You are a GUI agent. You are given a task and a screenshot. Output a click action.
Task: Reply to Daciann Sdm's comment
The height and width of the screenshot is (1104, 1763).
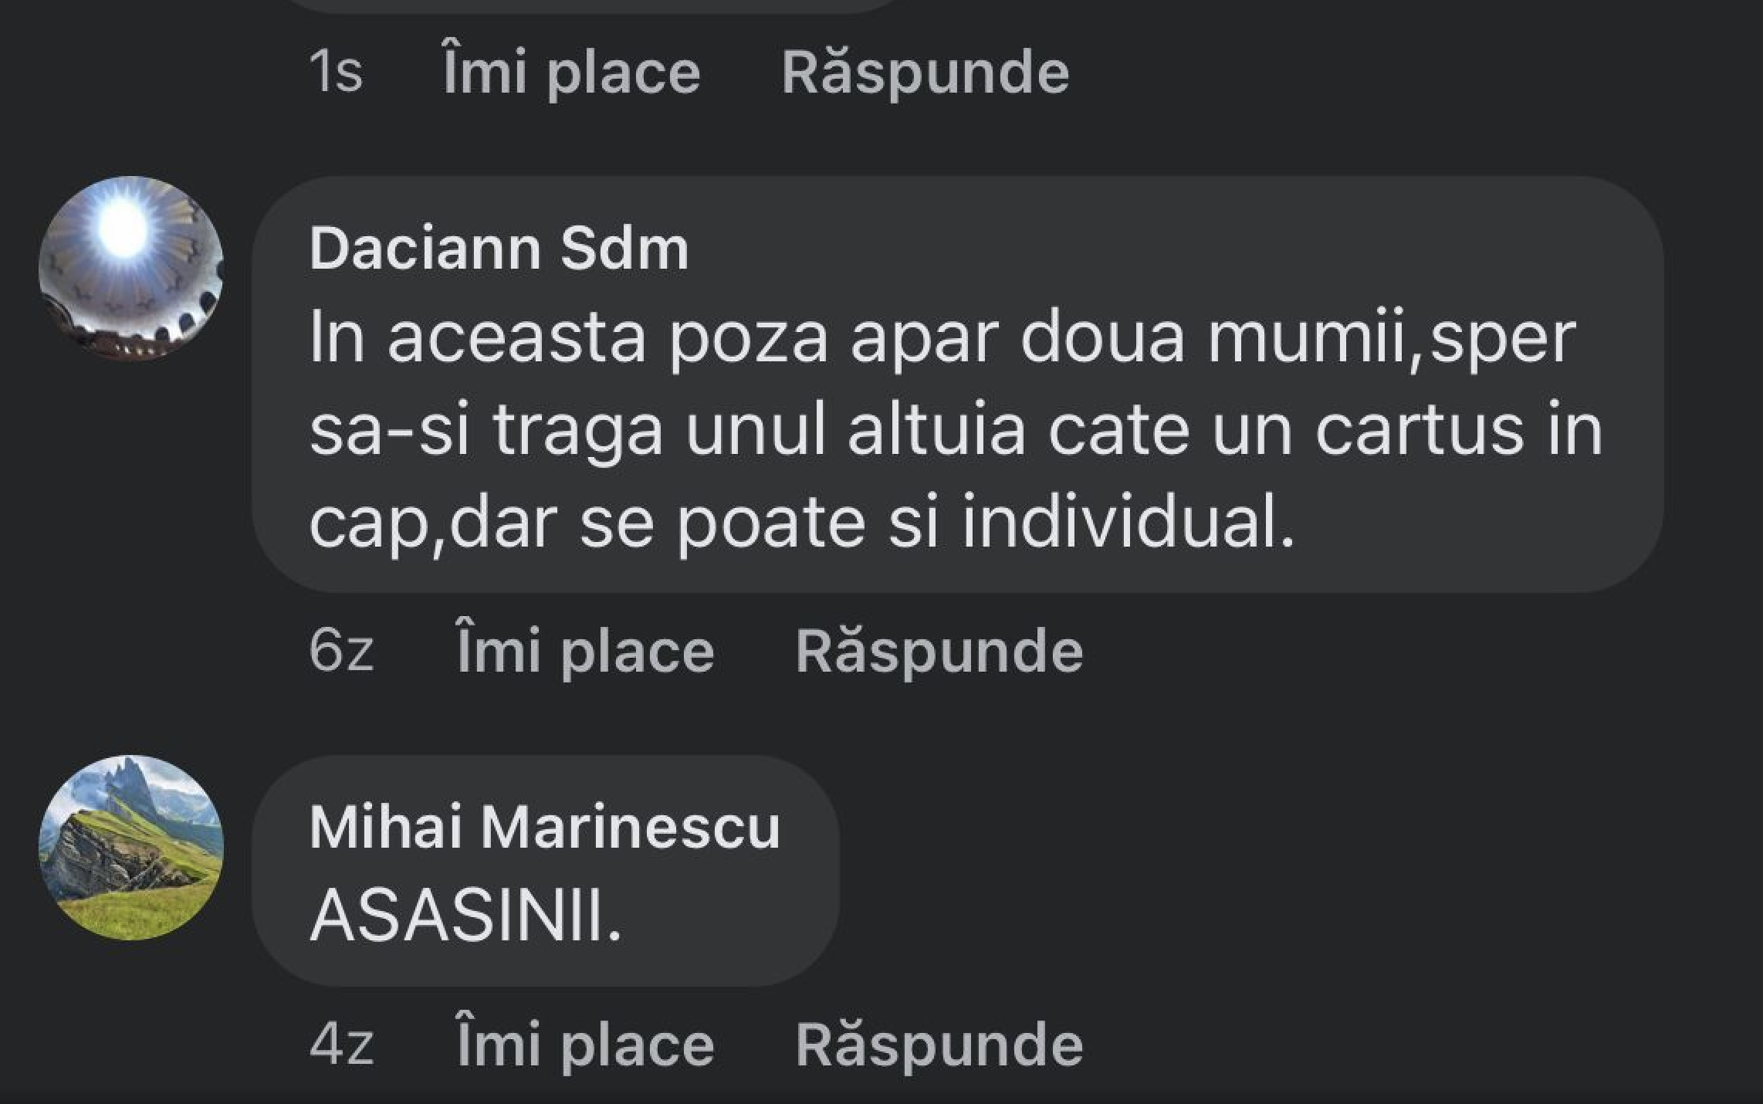point(939,652)
